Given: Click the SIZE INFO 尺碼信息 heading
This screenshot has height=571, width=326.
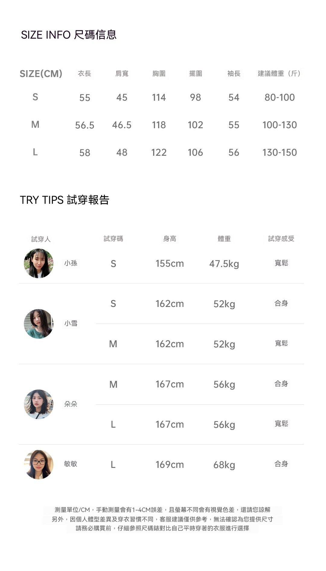Looking at the screenshot, I should 69,35.
